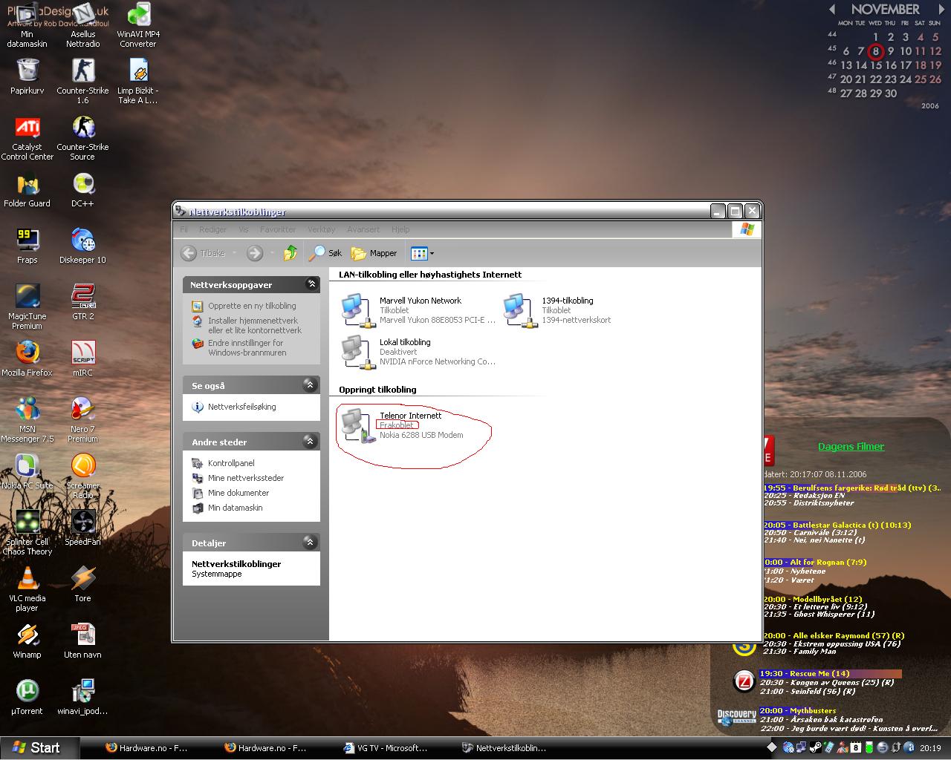Launch Screamer Radio shortcut
The image size is (951, 760).
click(82, 476)
